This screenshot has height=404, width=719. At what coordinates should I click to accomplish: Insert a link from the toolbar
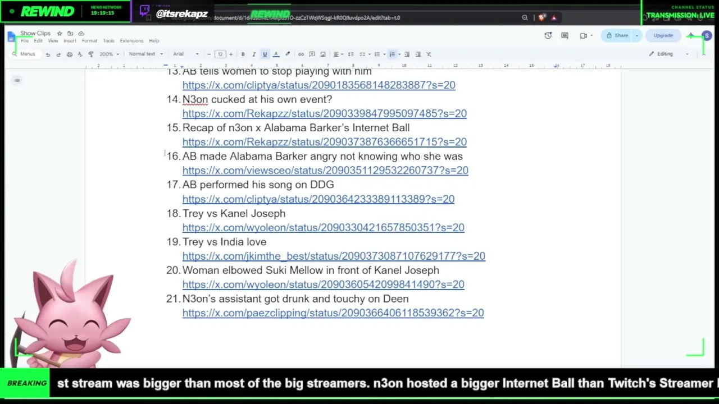click(x=301, y=54)
